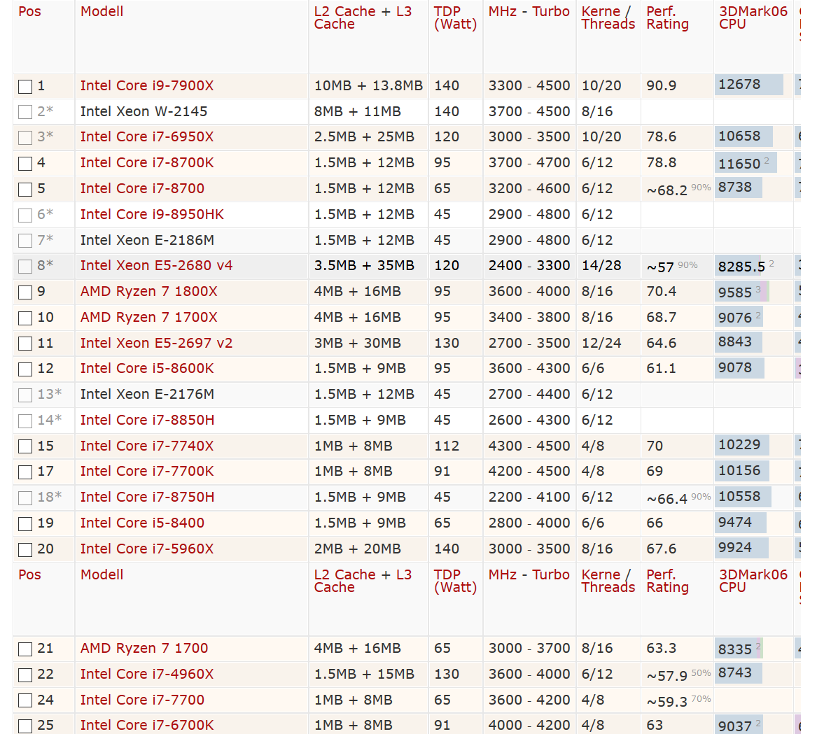Click the lower repeated Perf. Rating header

pos(667,581)
